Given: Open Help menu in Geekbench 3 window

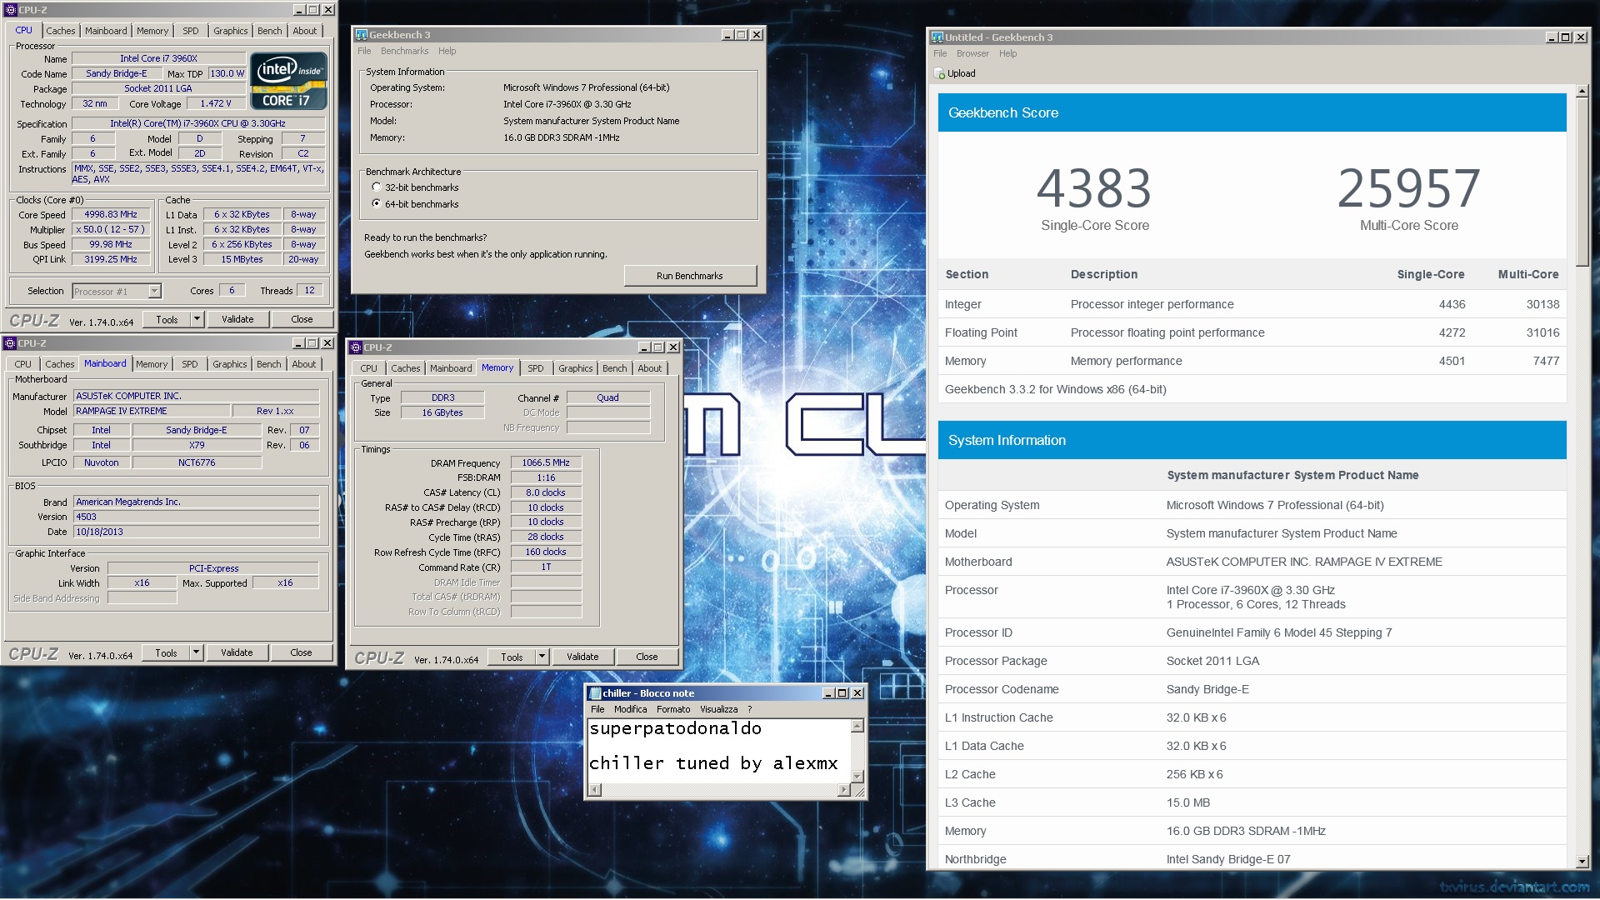Looking at the screenshot, I should click(x=447, y=52).
